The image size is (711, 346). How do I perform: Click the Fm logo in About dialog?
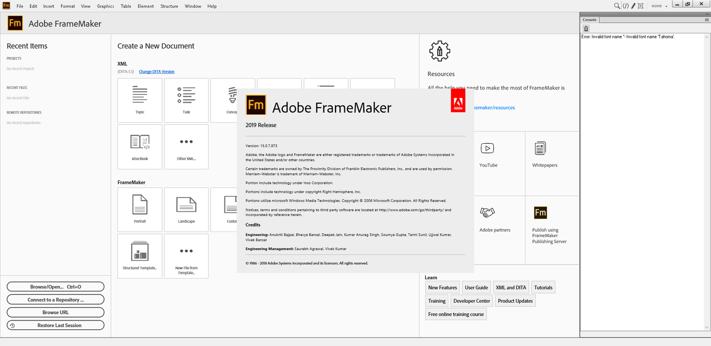[256, 104]
